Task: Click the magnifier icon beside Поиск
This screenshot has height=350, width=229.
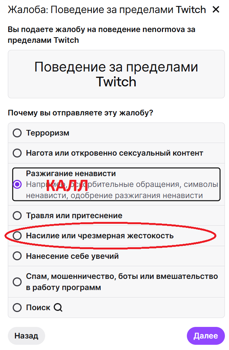Action: pyautogui.click(x=58, y=308)
